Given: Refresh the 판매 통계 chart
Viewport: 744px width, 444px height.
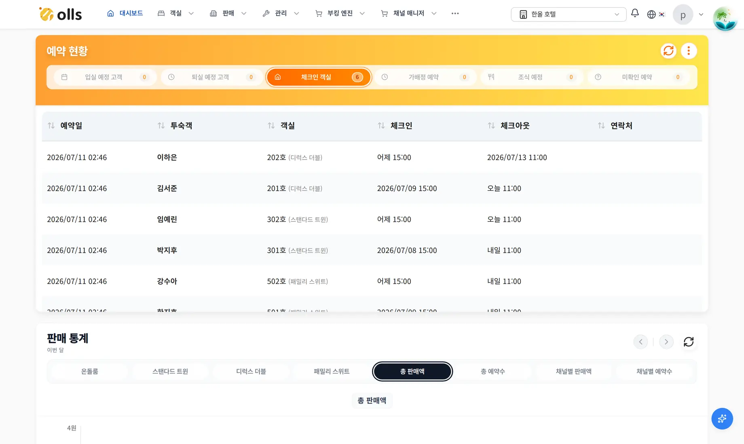Looking at the screenshot, I should click(x=689, y=342).
